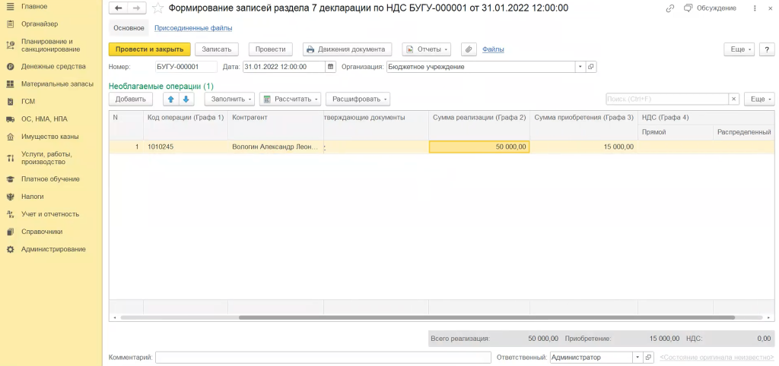Image resolution: width=779 pixels, height=366 pixels.
Task: Click Контрагент column header
Action: [275, 118]
